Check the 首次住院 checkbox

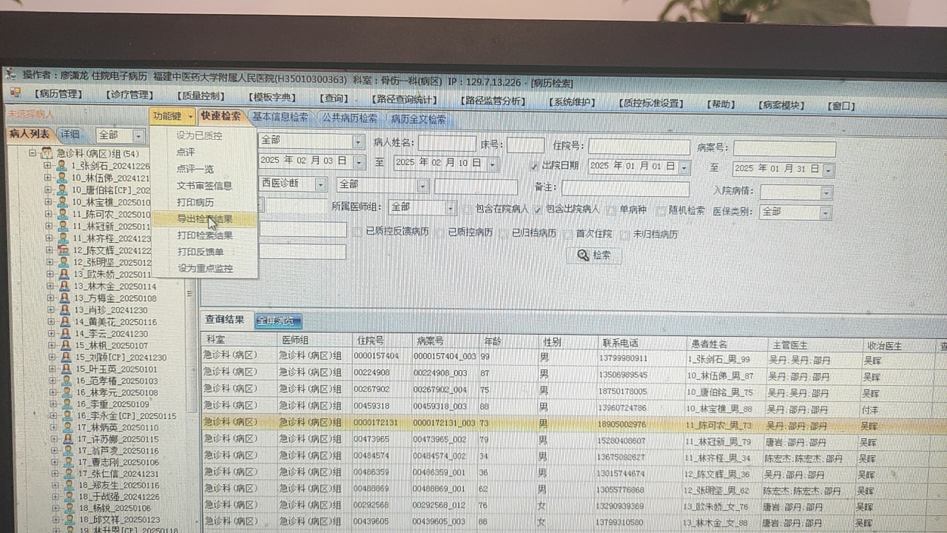(568, 234)
